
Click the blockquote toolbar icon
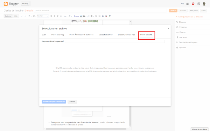click(x=103, y=16)
